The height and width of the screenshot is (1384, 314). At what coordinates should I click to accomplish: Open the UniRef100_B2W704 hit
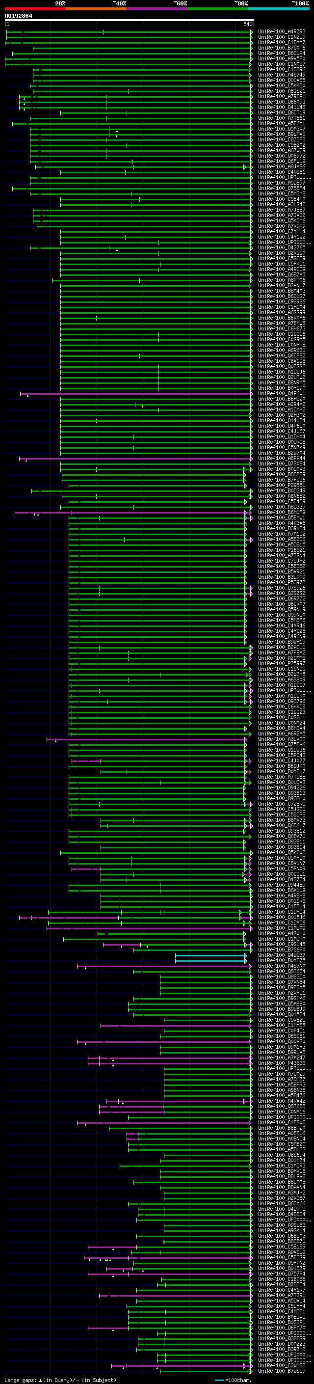click(282, 453)
